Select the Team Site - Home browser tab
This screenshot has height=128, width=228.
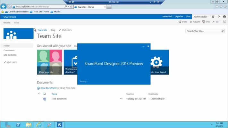coord(90,7)
